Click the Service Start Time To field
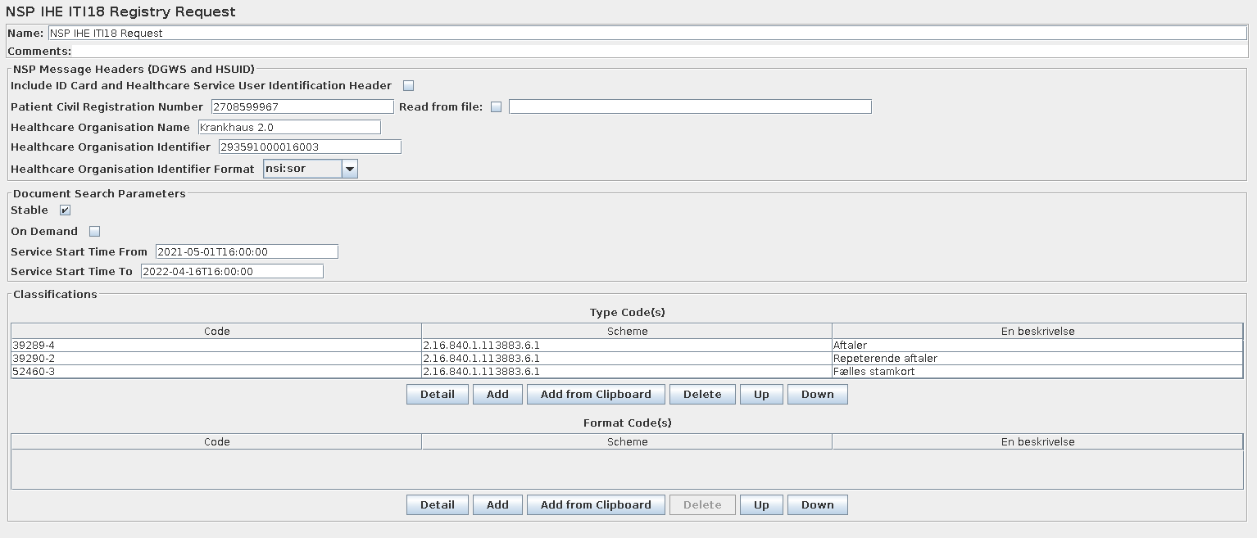1257x538 pixels. (231, 272)
